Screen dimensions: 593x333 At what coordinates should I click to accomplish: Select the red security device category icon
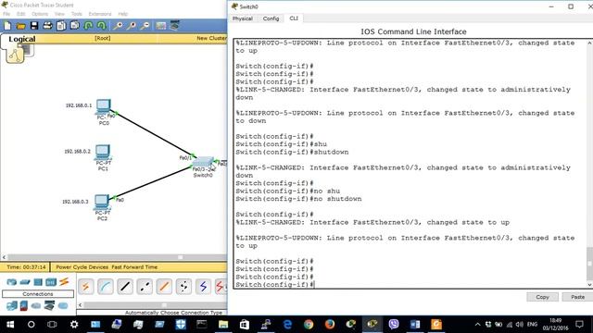point(24,305)
